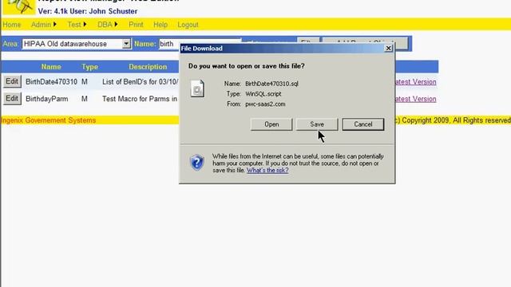Open the DBA menu
The width and height of the screenshot is (511, 287).
pyautogui.click(x=105, y=25)
